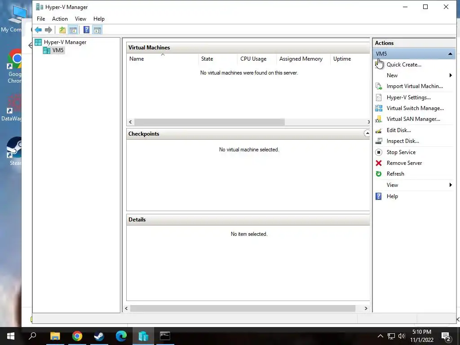Toggle the Show/Hide Console Tree icon
Image resolution: width=460 pixels, height=345 pixels.
tap(73, 30)
